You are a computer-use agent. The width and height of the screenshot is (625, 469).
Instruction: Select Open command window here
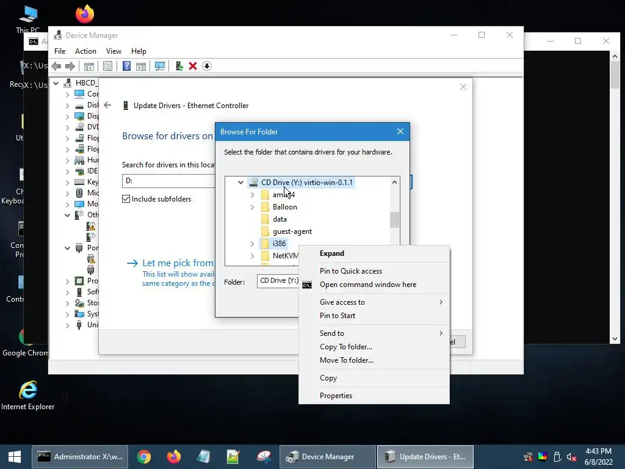coord(374,285)
